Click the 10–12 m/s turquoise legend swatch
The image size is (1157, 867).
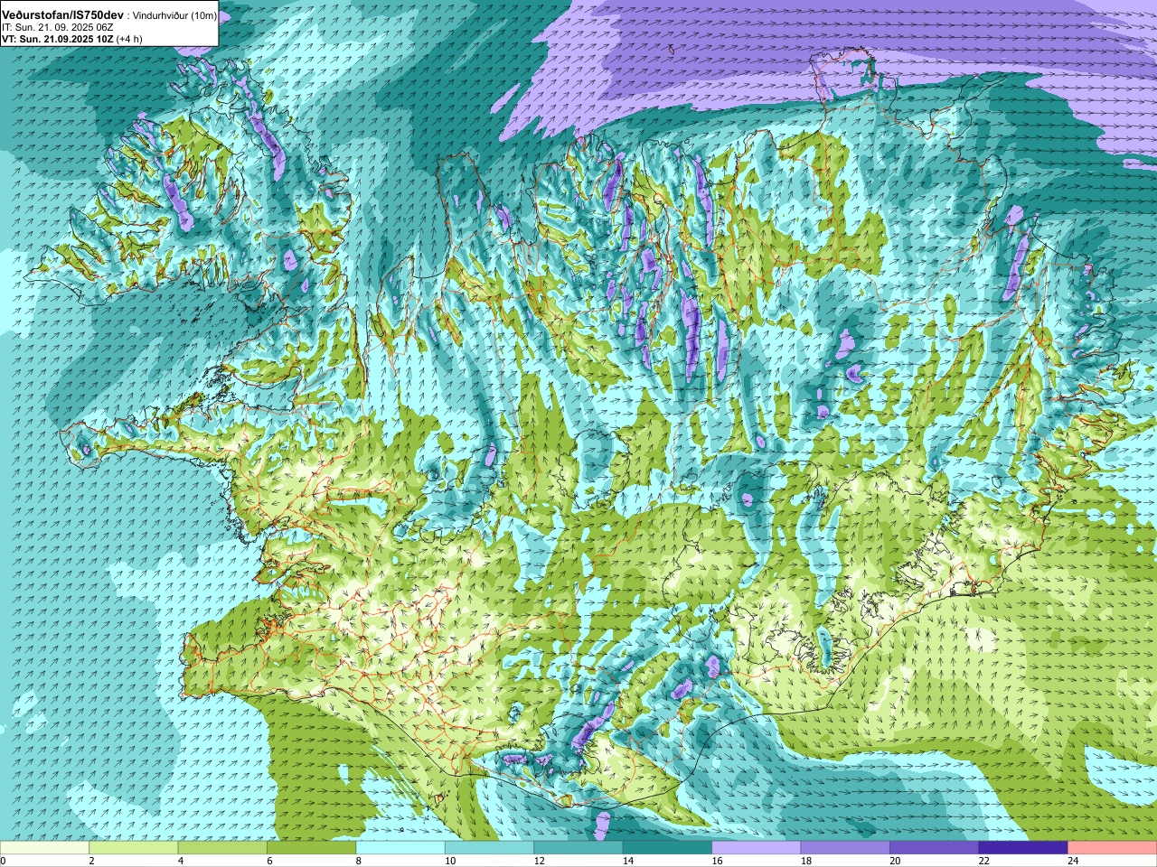(x=489, y=848)
